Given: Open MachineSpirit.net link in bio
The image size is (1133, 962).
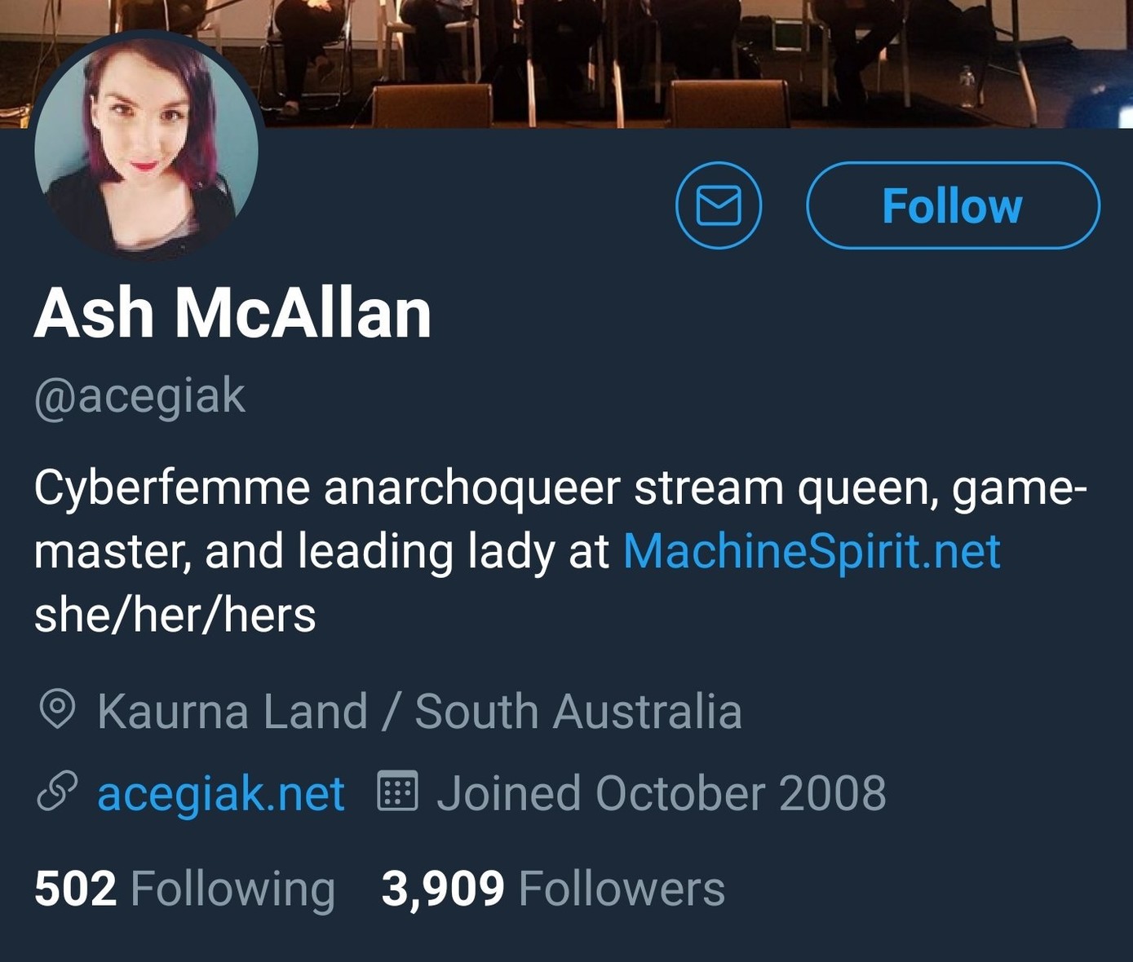Looking at the screenshot, I should point(812,551).
